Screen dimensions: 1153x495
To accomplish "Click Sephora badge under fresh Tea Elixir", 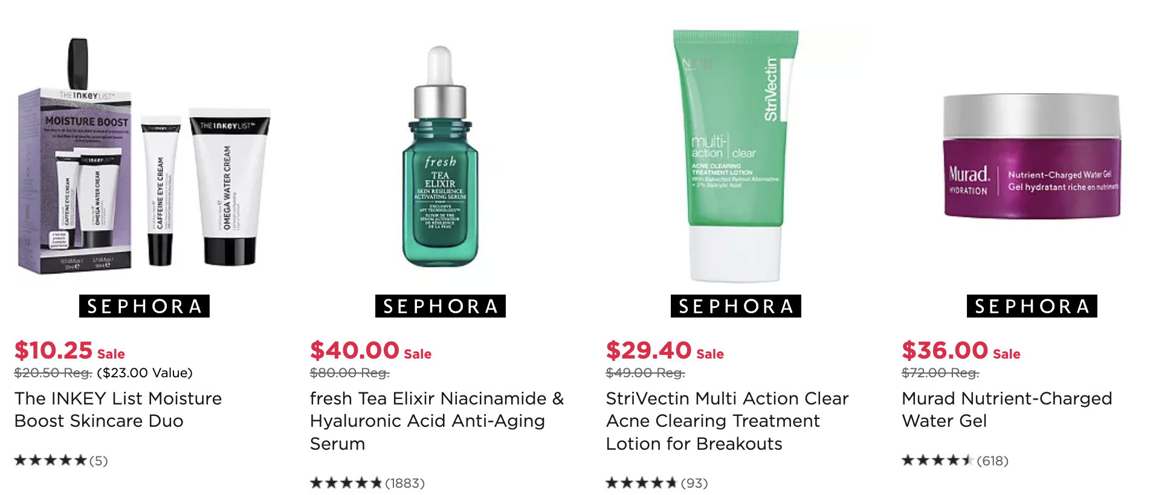I will pos(440,306).
